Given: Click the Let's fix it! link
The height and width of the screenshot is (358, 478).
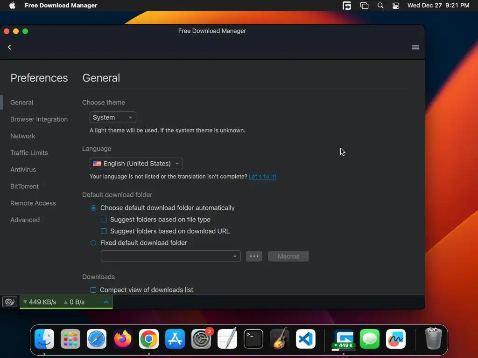Looking at the screenshot, I should pyautogui.click(x=262, y=177).
